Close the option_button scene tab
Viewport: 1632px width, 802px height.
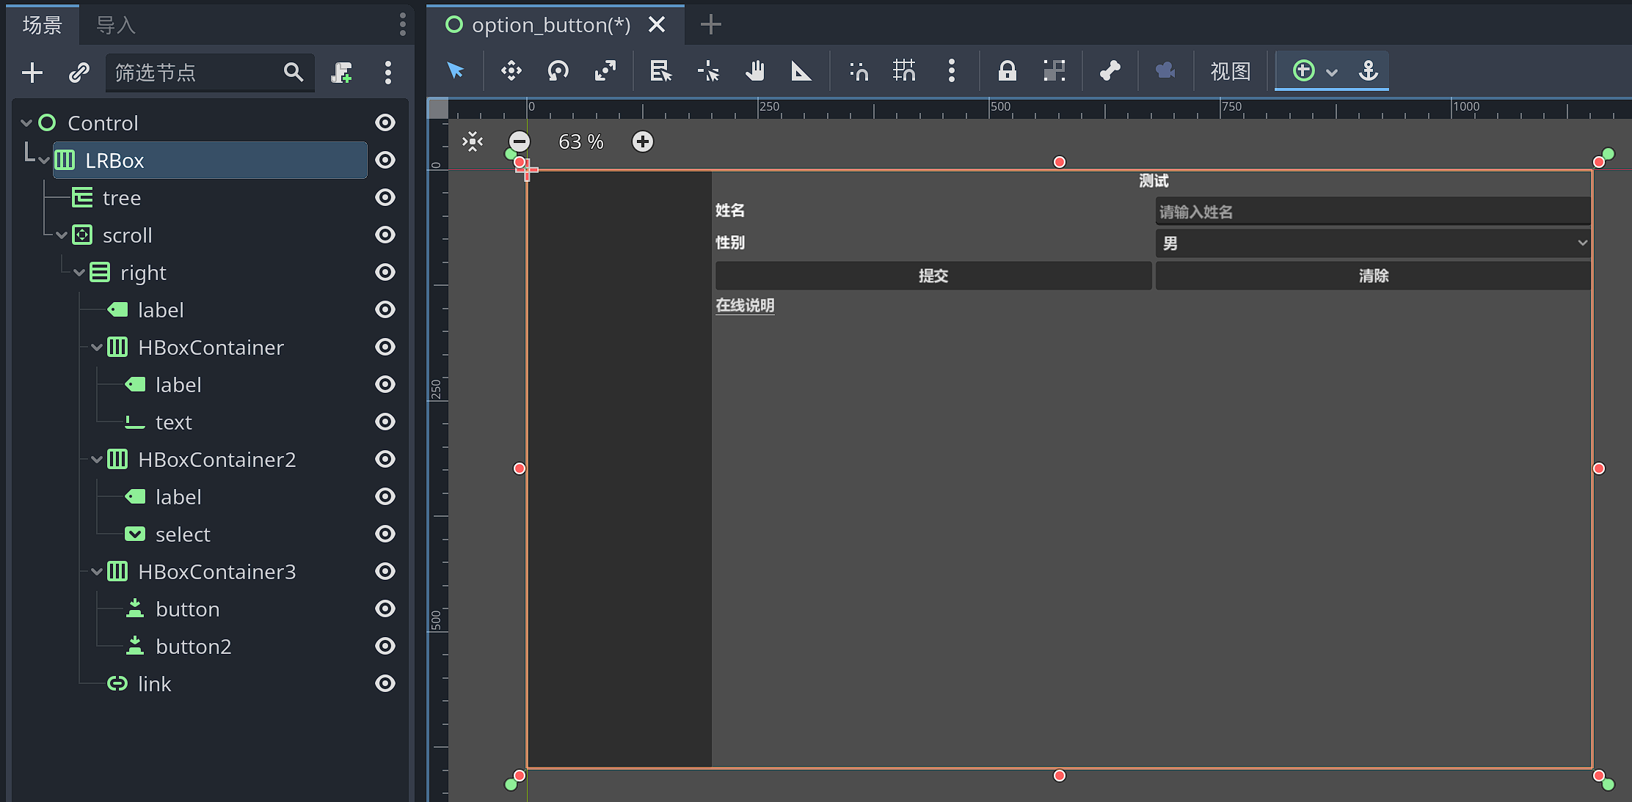pos(657,25)
